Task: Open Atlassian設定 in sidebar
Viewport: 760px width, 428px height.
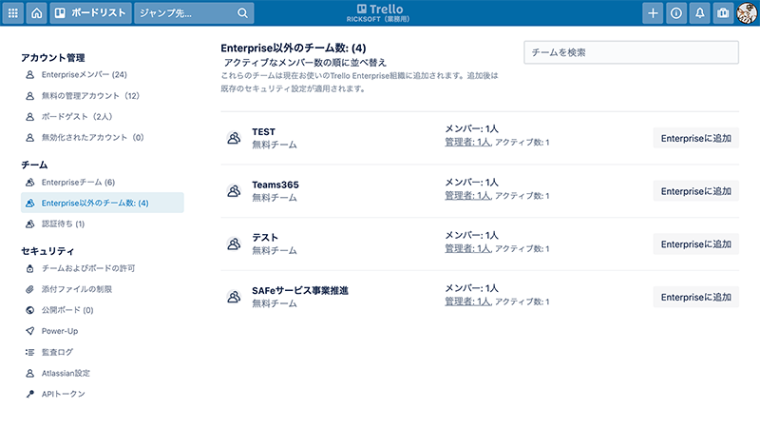Action: [66, 373]
